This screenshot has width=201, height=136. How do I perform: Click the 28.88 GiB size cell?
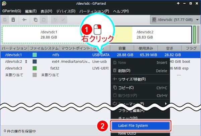[x=125, y=55]
